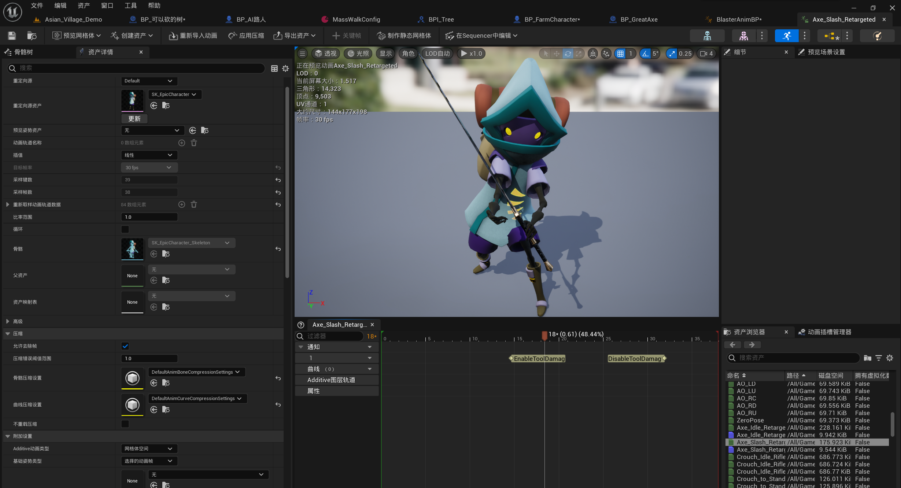The image size is (901, 488).
Task: Select the viewport translate tool
Action: pos(557,53)
